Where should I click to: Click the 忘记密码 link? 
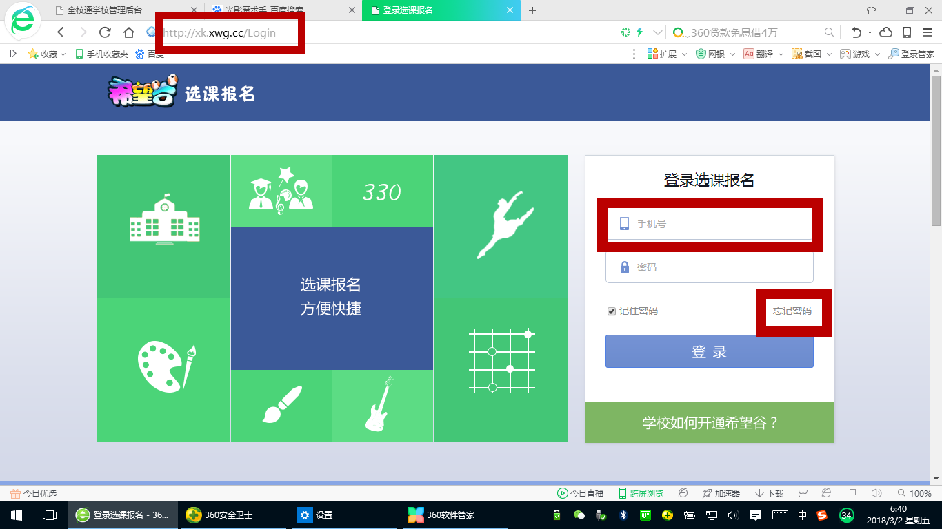click(x=792, y=311)
